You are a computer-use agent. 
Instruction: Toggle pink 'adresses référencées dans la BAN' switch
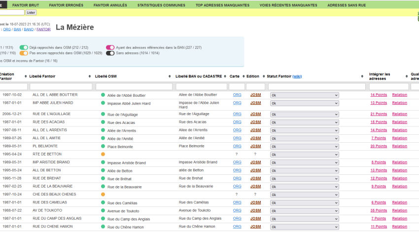point(110,47)
